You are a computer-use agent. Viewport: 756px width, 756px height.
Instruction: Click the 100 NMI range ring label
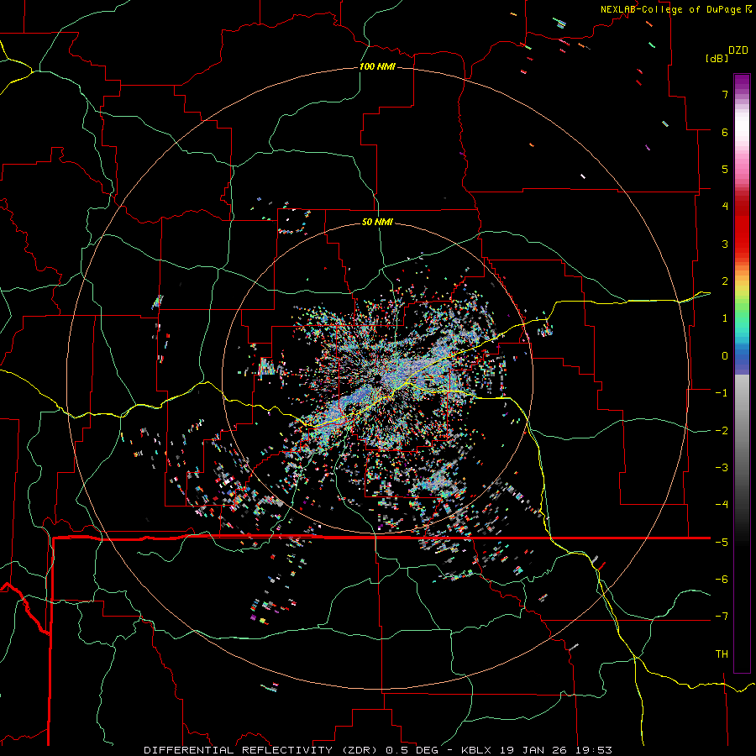tap(377, 66)
